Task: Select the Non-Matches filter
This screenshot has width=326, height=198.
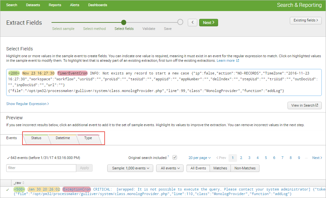Action: point(245,168)
